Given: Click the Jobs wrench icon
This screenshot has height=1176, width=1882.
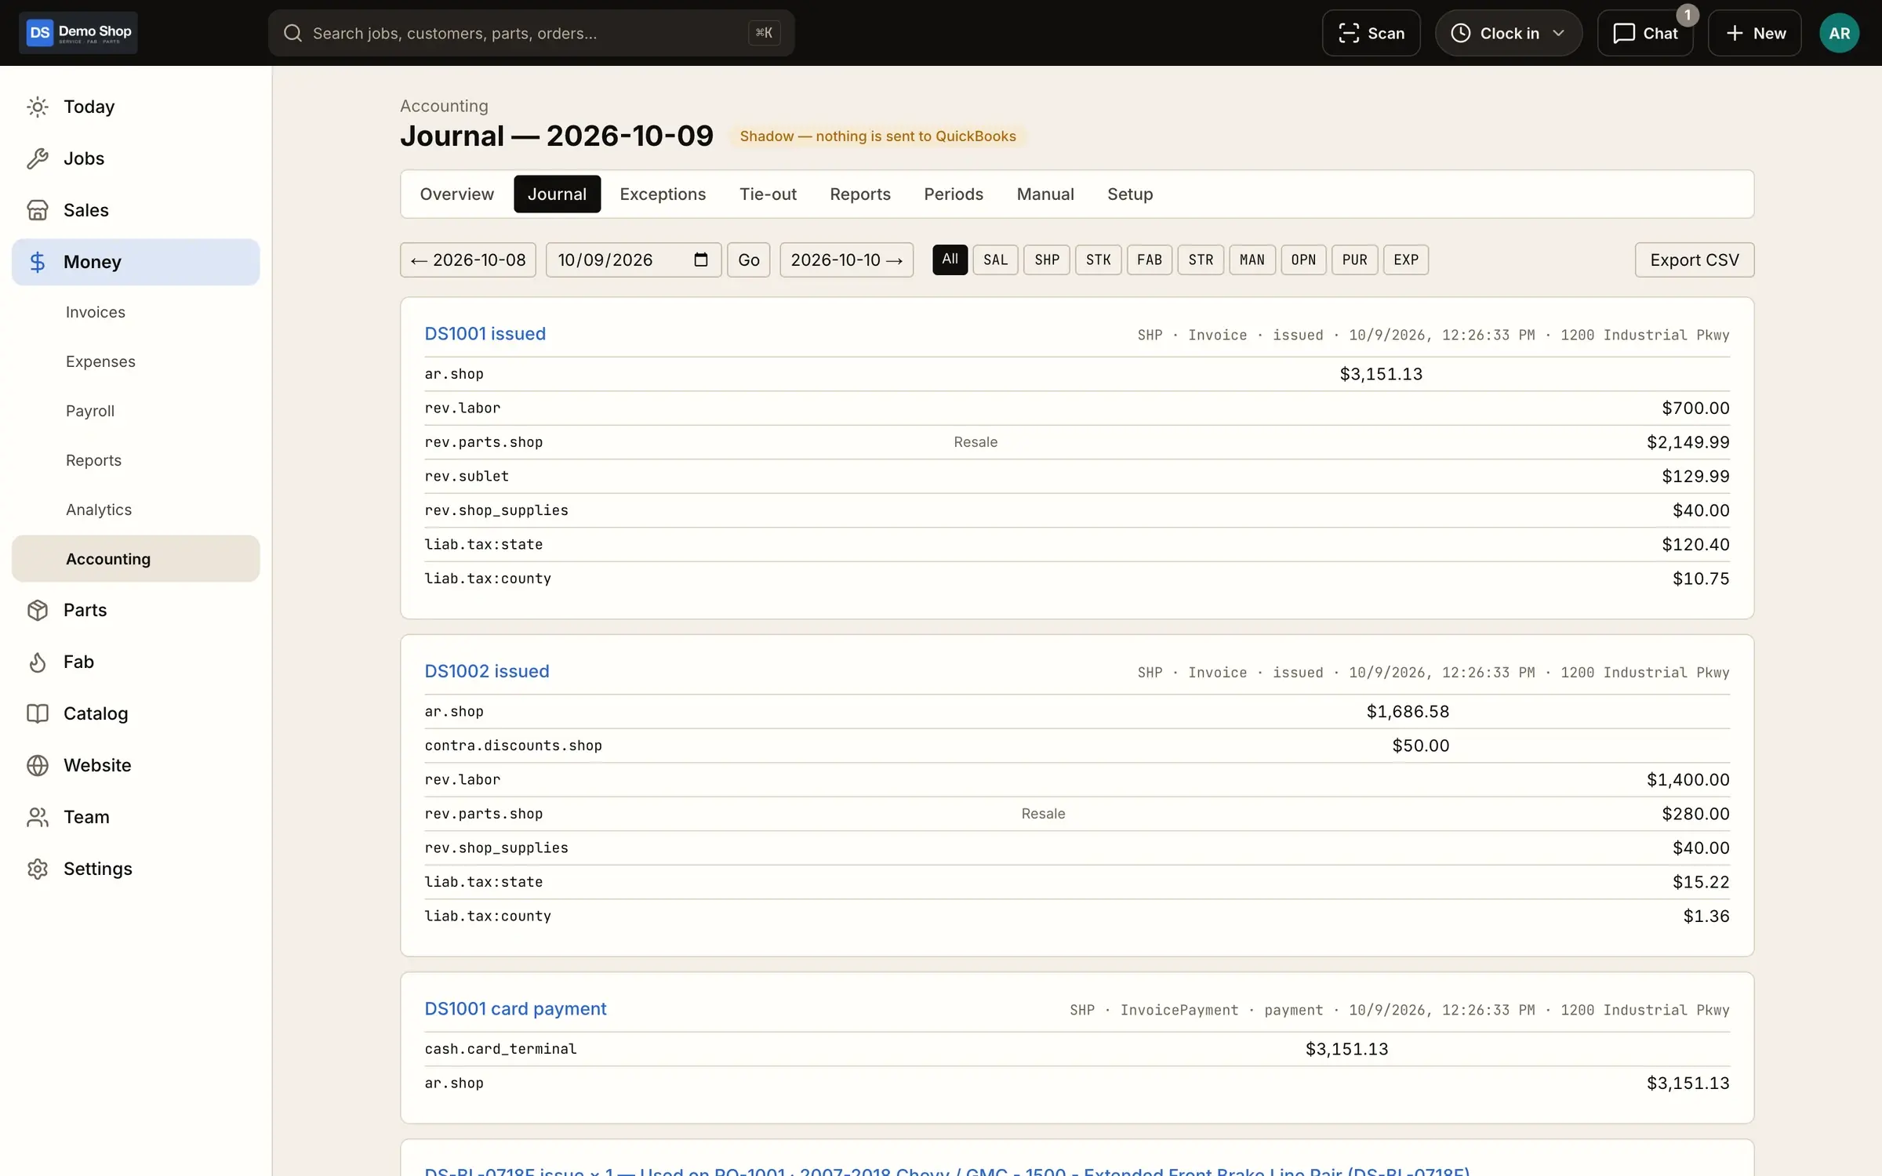Looking at the screenshot, I should pyautogui.click(x=38, y=158).
